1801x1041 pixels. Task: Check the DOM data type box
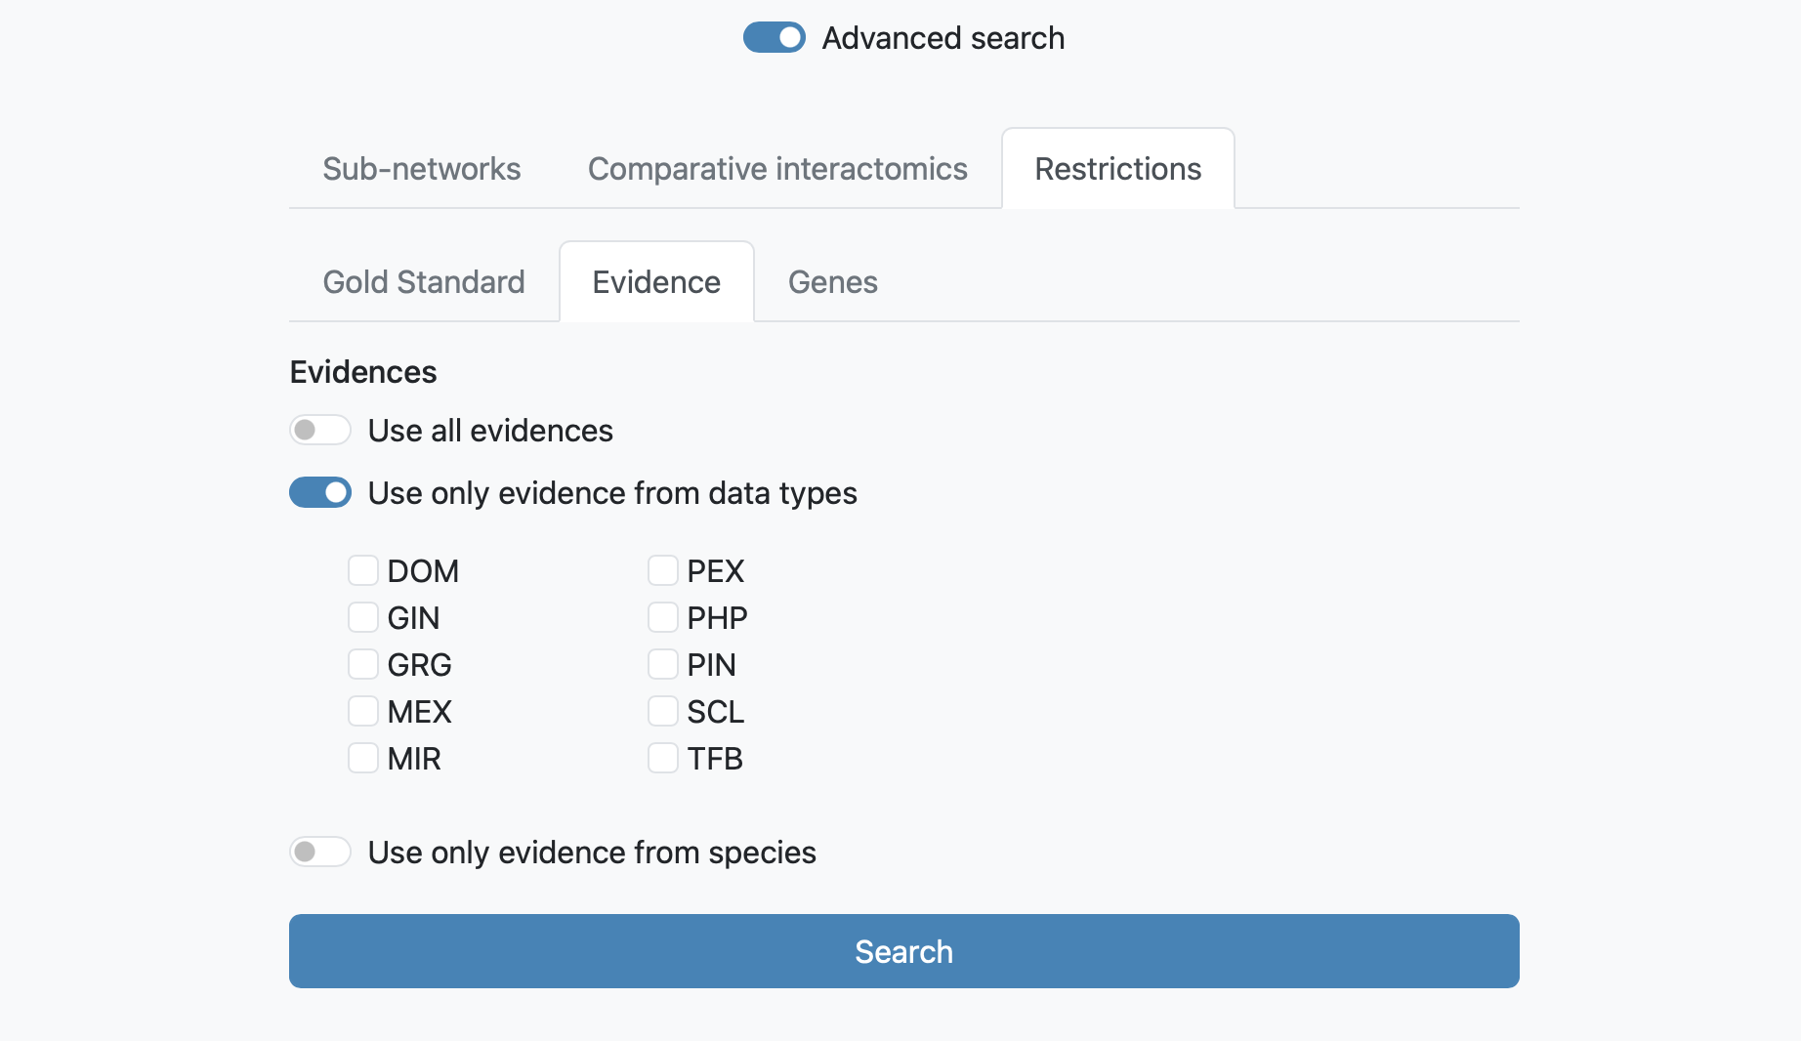pyautogui.click(x=363, y=570)
